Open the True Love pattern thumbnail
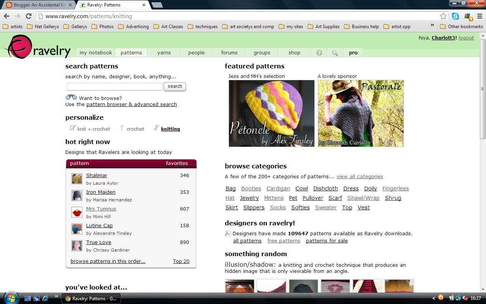Image resolution: width=486 pixels, height=304 pixels. pyautogui.click(x=77, y=245)
